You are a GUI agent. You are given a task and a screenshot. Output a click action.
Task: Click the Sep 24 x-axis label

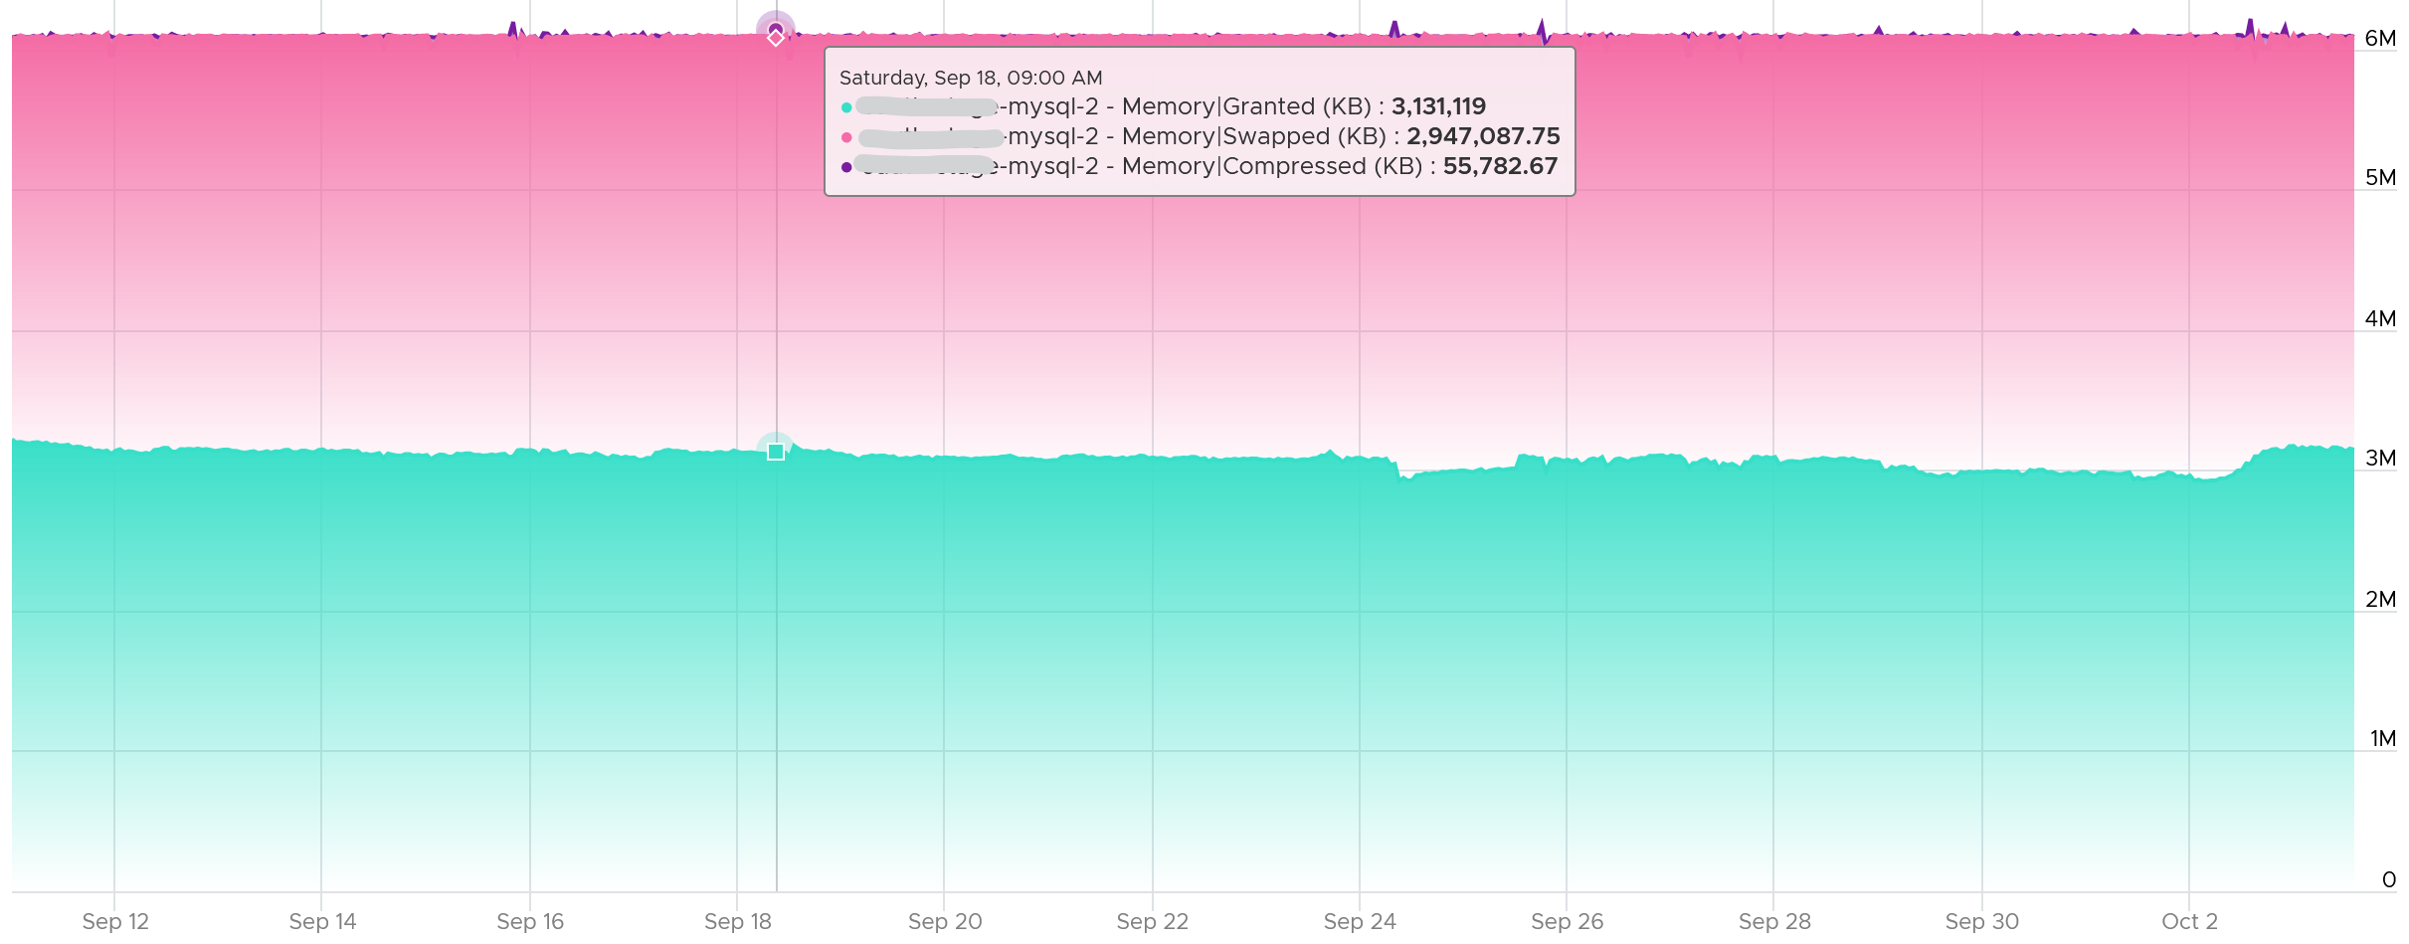click(x=1360, y=921)
